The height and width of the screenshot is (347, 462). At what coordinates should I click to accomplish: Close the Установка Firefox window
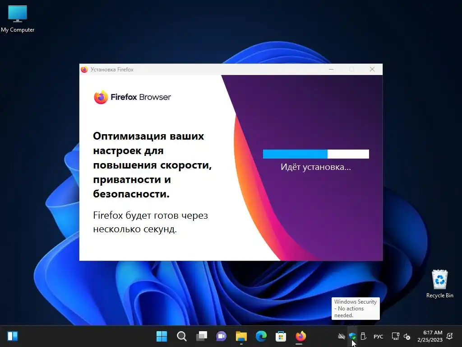tap(372, 69)
